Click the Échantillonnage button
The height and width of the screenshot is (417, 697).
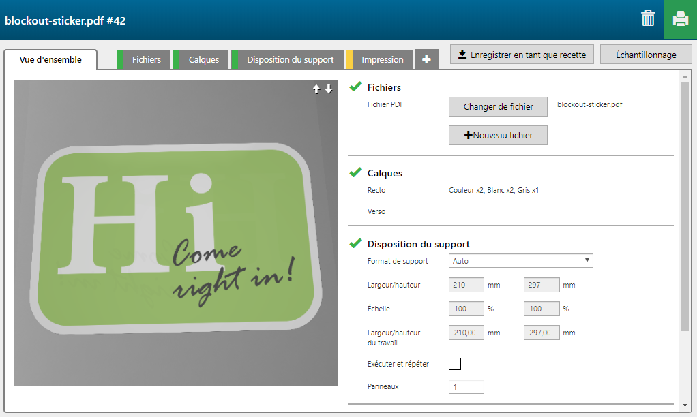point(646,55)
